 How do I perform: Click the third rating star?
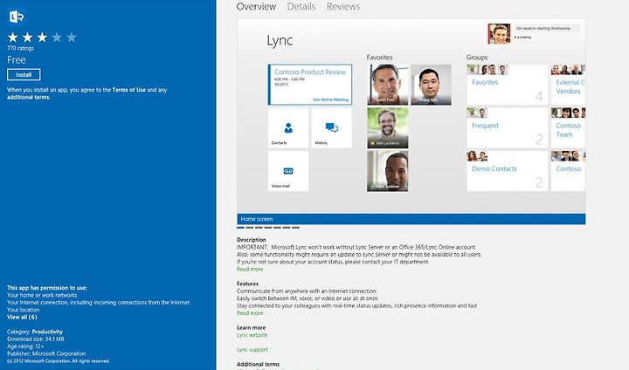tap(42, 38)
